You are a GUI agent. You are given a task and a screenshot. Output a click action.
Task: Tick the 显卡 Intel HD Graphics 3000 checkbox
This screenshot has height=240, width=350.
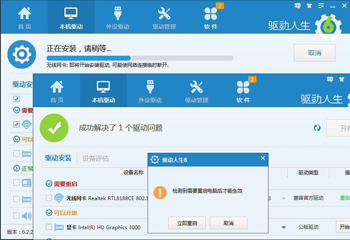coord(49,227)
